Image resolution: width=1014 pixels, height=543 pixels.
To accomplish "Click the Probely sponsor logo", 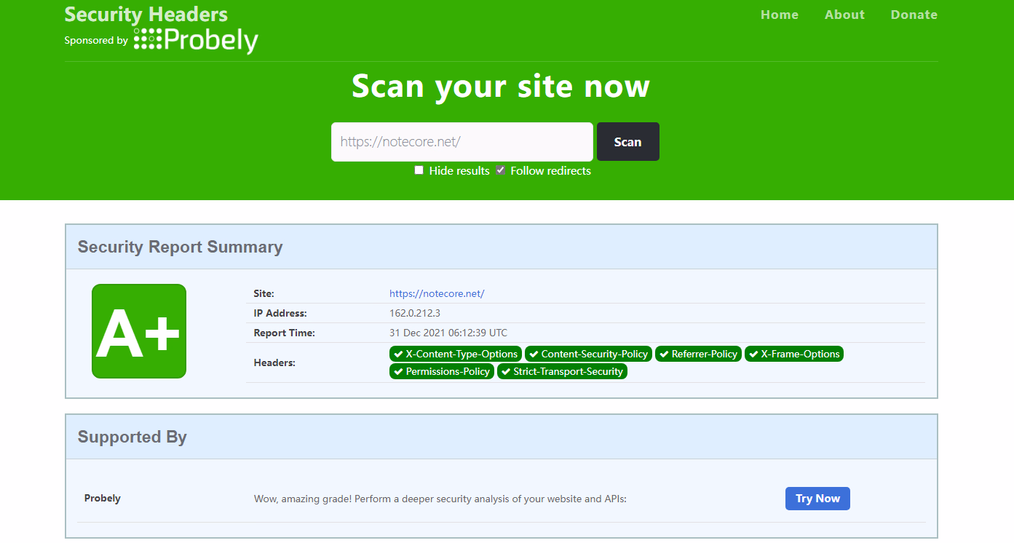I will 196,40.
